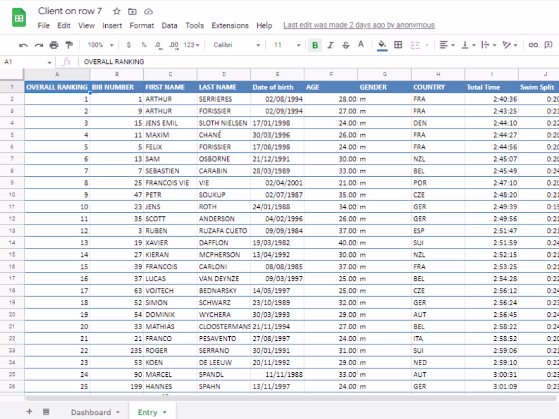The image size is (559, 419).
Task: Open text color picker
Action: [361, 45]
